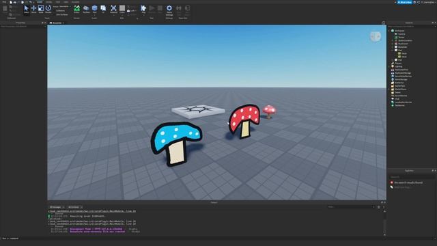
Task: Select the Select tool in the ribbon
Action: [26, 9]
